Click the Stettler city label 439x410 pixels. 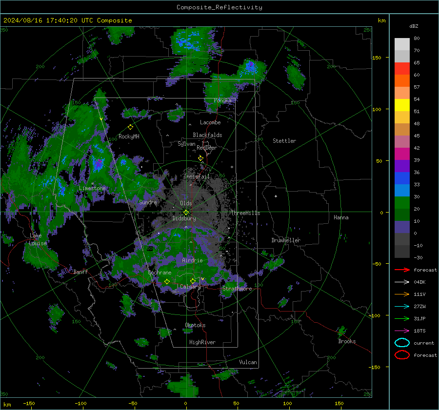(284, 141)
